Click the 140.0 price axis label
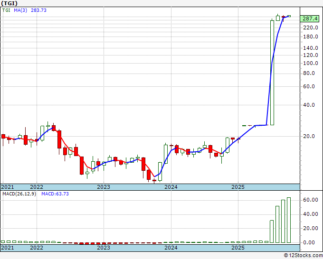 tap(311, 48)
